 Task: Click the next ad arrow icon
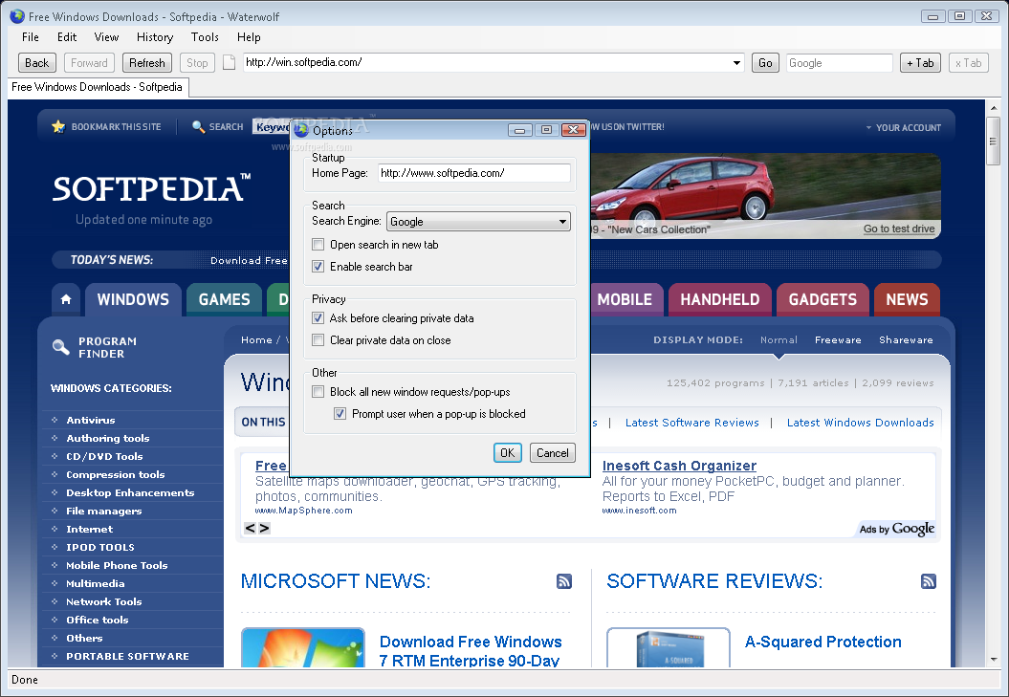point(264,529)
